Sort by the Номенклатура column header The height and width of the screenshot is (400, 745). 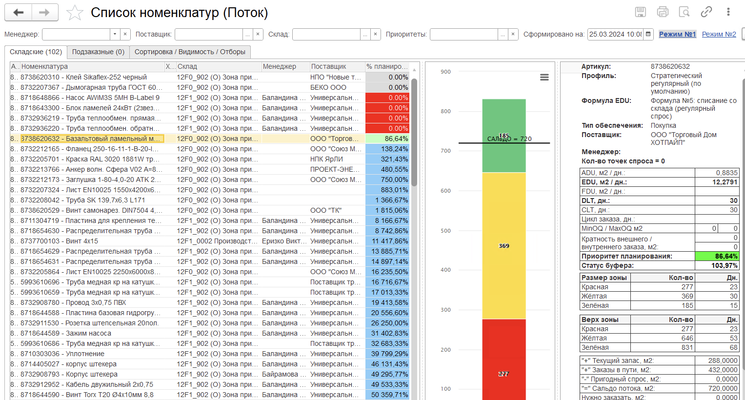92,66
